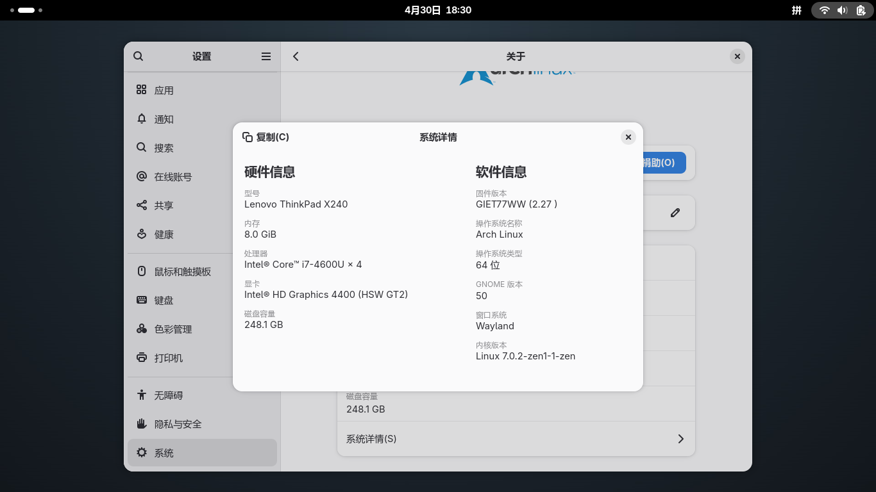
Task: Click the 4月30日 18:30 clock in top bar
Action: (438, 10)
